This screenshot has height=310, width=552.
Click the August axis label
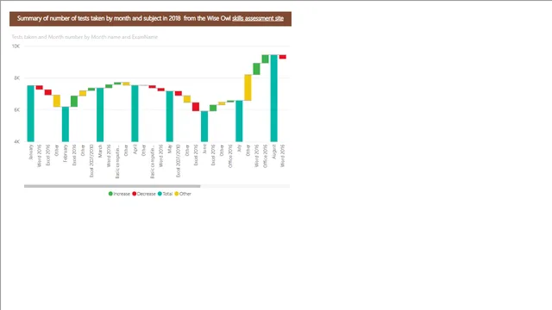click(x=274, y=152)
